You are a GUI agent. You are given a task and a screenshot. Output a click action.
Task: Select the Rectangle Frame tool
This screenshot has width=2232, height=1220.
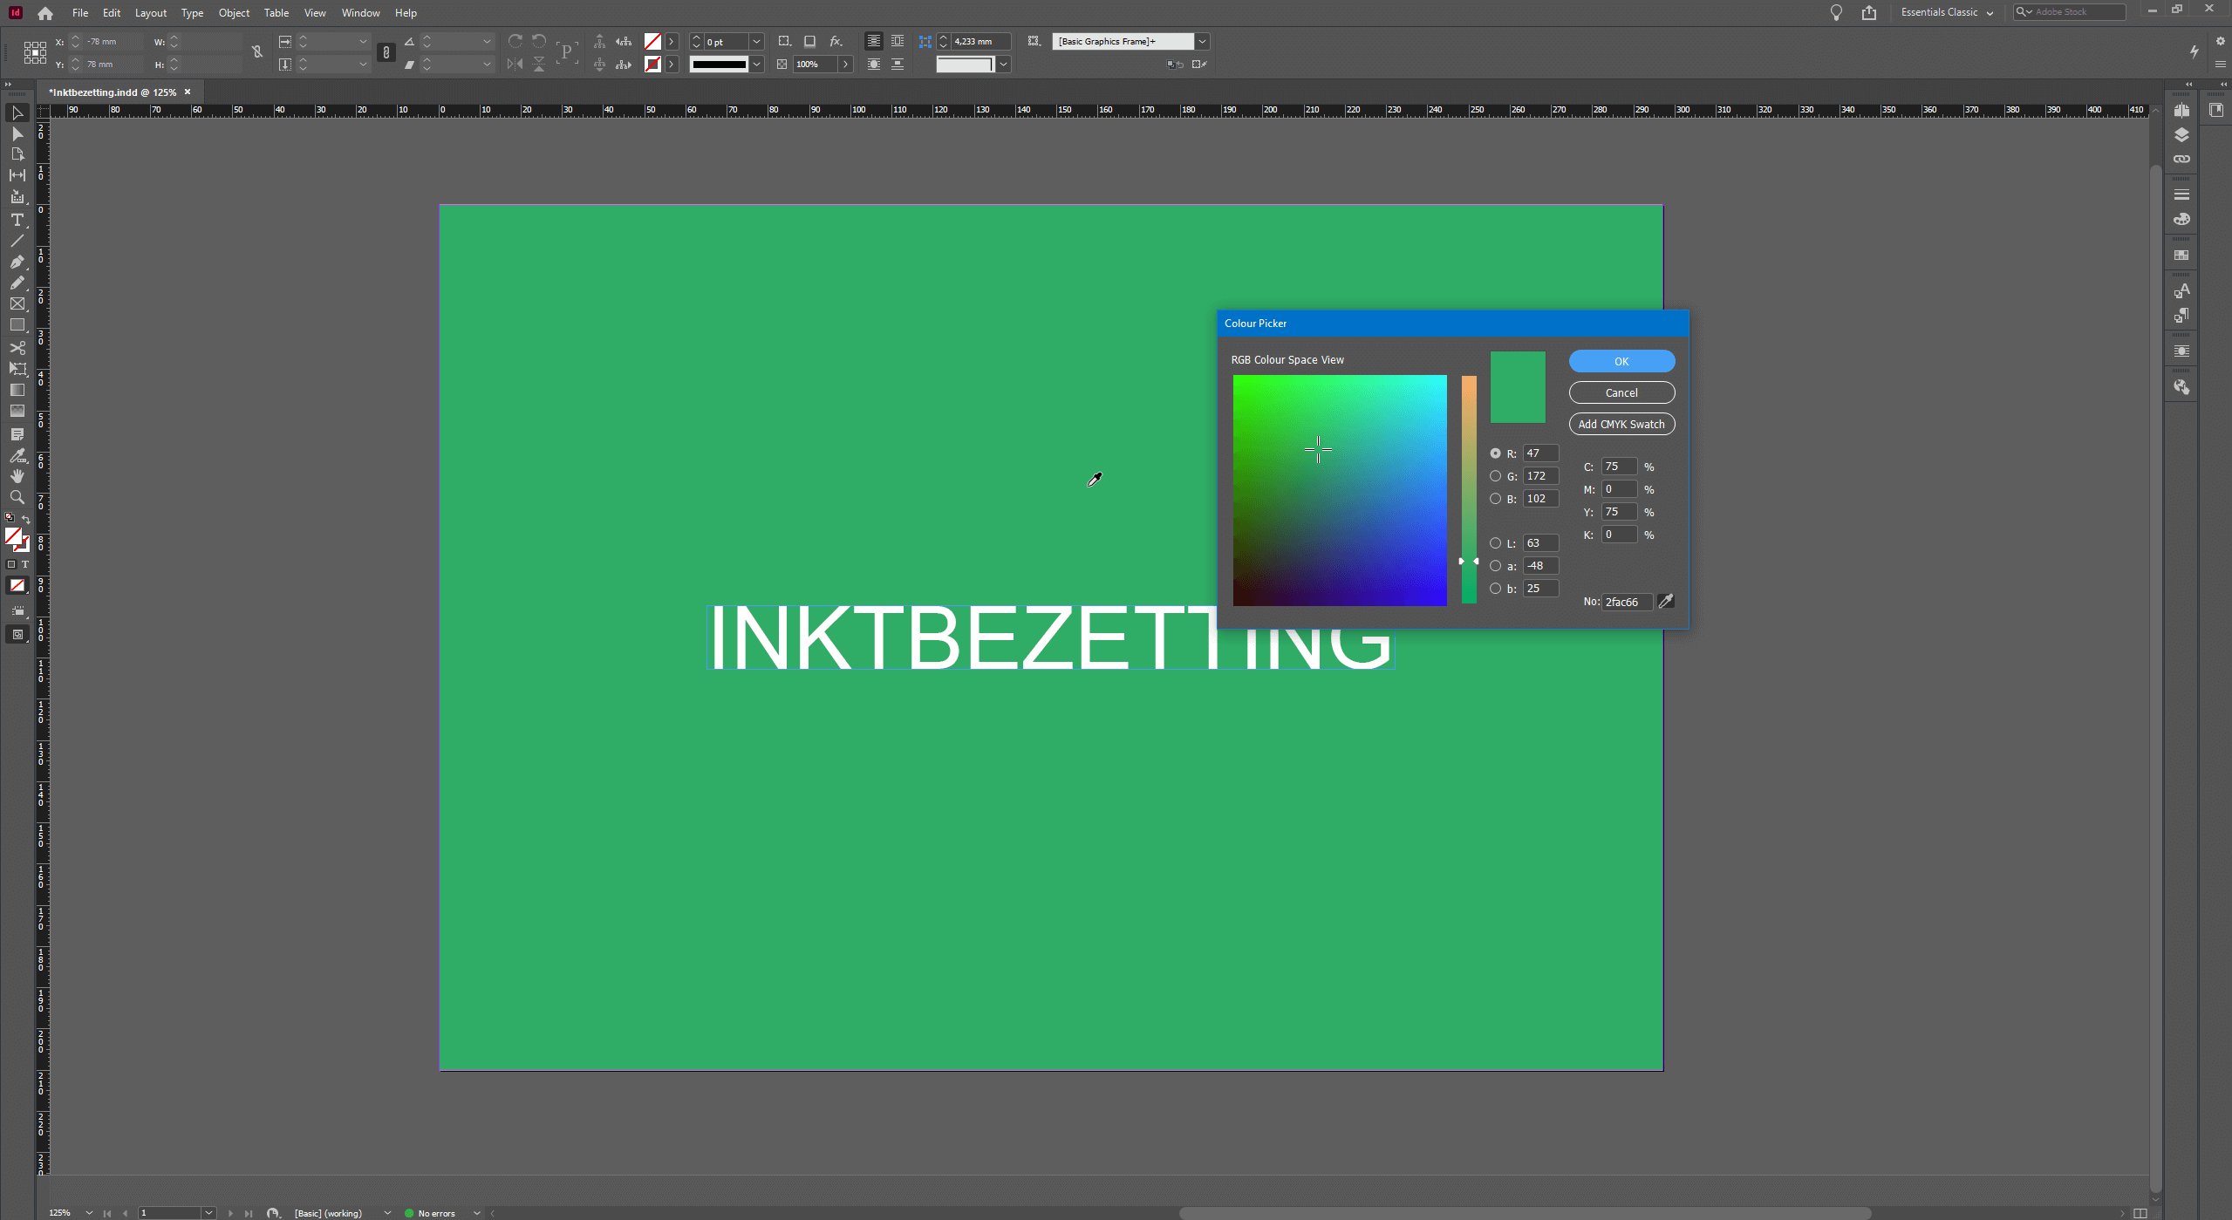[17, 303]
